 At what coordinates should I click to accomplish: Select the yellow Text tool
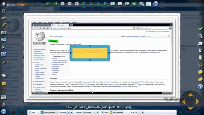coord(4,83)
